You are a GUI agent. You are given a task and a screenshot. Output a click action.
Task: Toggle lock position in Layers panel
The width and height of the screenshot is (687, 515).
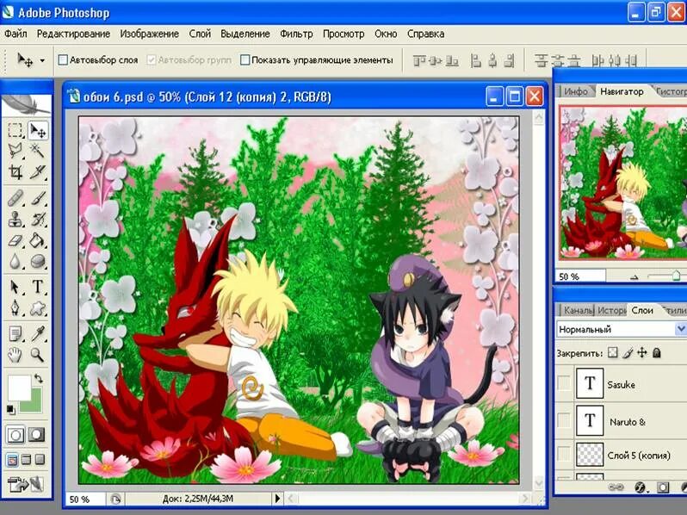click(x=642, y=353)
